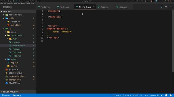This screenshot has width=174, height=97.
Task: Click the master branch status indicator
Action: [x=7, y=95]
